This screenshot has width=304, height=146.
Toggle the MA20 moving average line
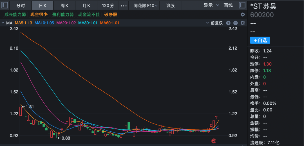point(66,23)
